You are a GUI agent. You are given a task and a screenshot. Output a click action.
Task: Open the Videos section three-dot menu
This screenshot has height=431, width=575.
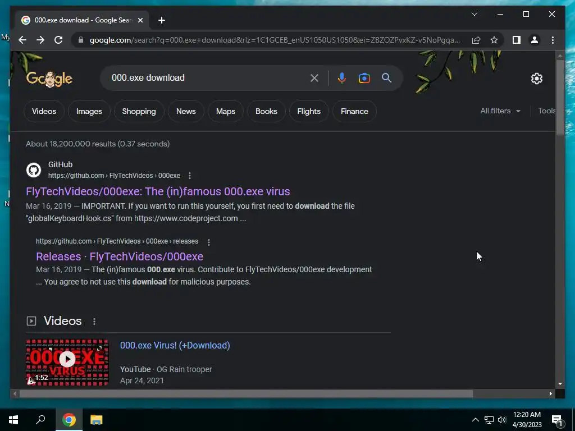pyautogui.click(x=94, y=321)
